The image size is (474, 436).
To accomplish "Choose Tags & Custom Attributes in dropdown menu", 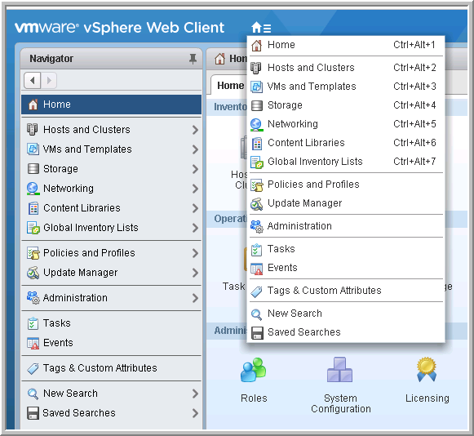I will [x=346, y=291].
